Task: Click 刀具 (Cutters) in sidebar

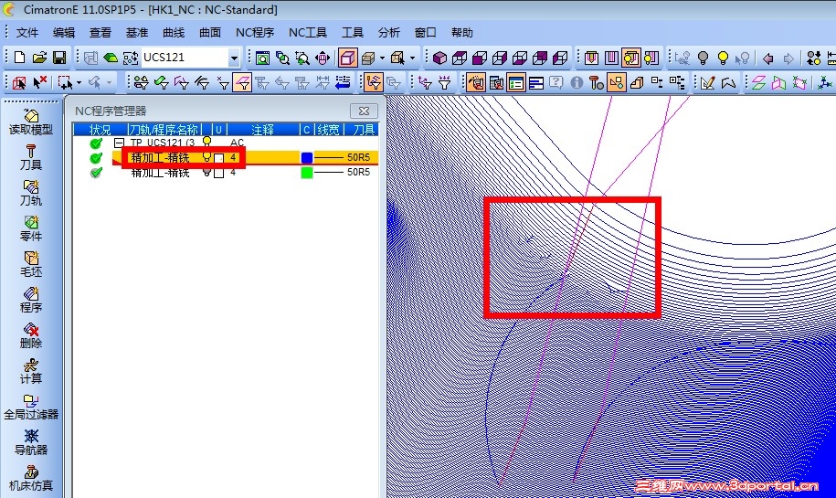Action: click(31, 157)
